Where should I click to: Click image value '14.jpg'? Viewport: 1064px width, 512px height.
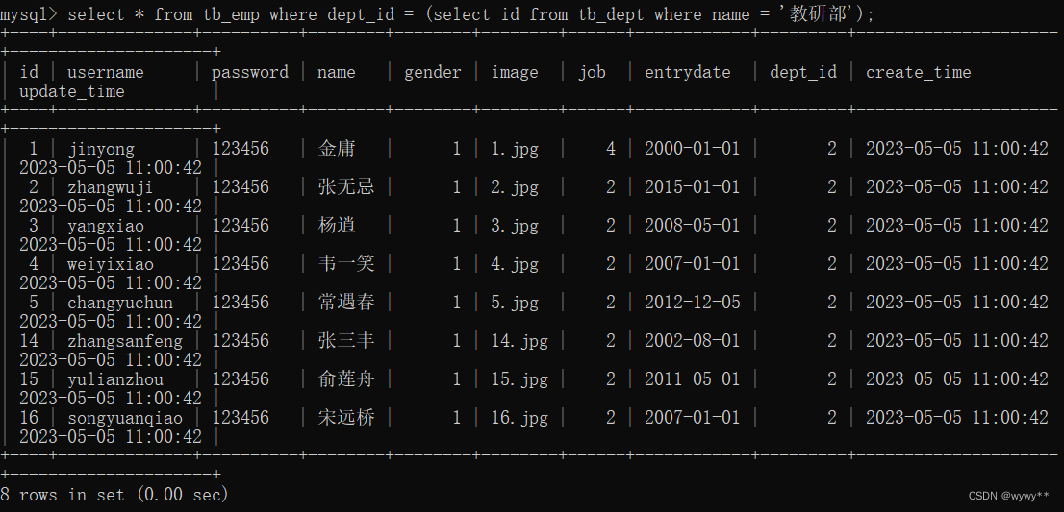(519, 341)
